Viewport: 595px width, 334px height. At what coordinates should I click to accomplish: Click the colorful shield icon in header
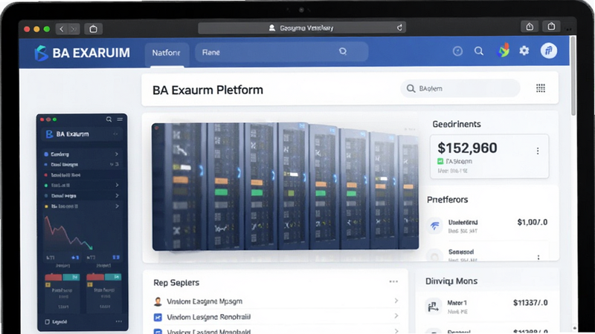pos(504,50)
